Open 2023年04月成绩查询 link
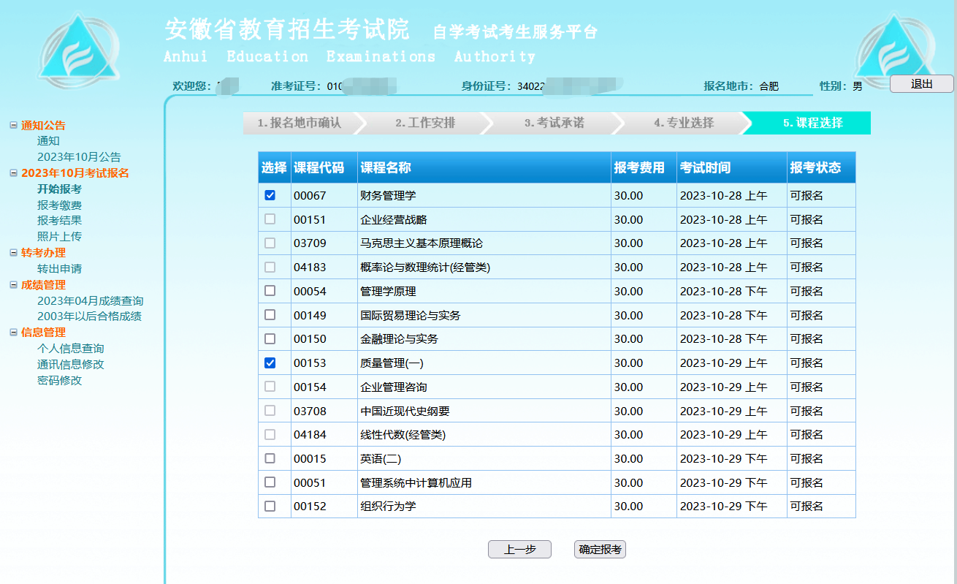957x584 pixels. click(90, 300)
